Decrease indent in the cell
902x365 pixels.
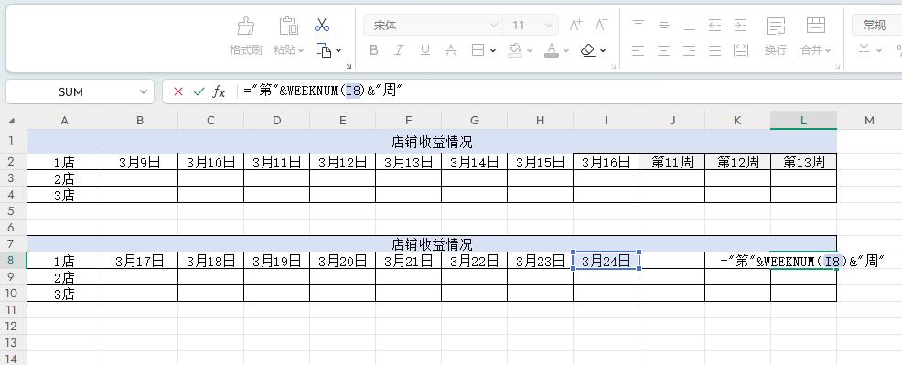715,25
